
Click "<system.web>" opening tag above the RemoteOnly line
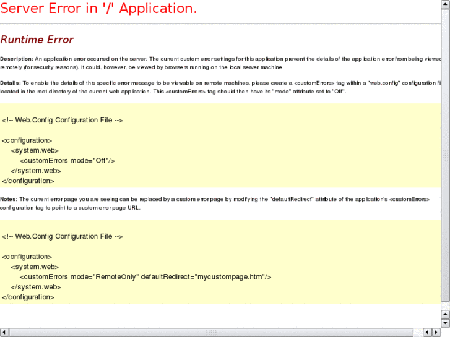pyautogui.click(x=35, y=267)
